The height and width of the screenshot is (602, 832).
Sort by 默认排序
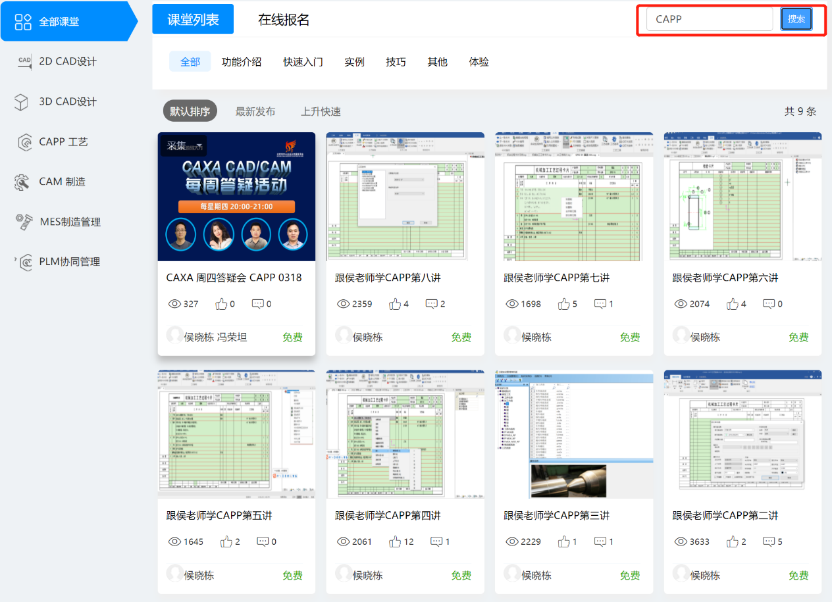pyautogui.click(x=190, y=111)
